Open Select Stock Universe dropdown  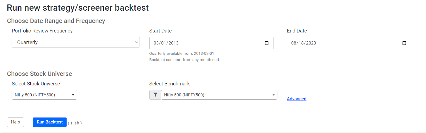[44, 95]
